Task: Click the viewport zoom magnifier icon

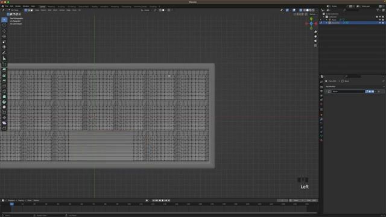Action: (x=315, y=32)
